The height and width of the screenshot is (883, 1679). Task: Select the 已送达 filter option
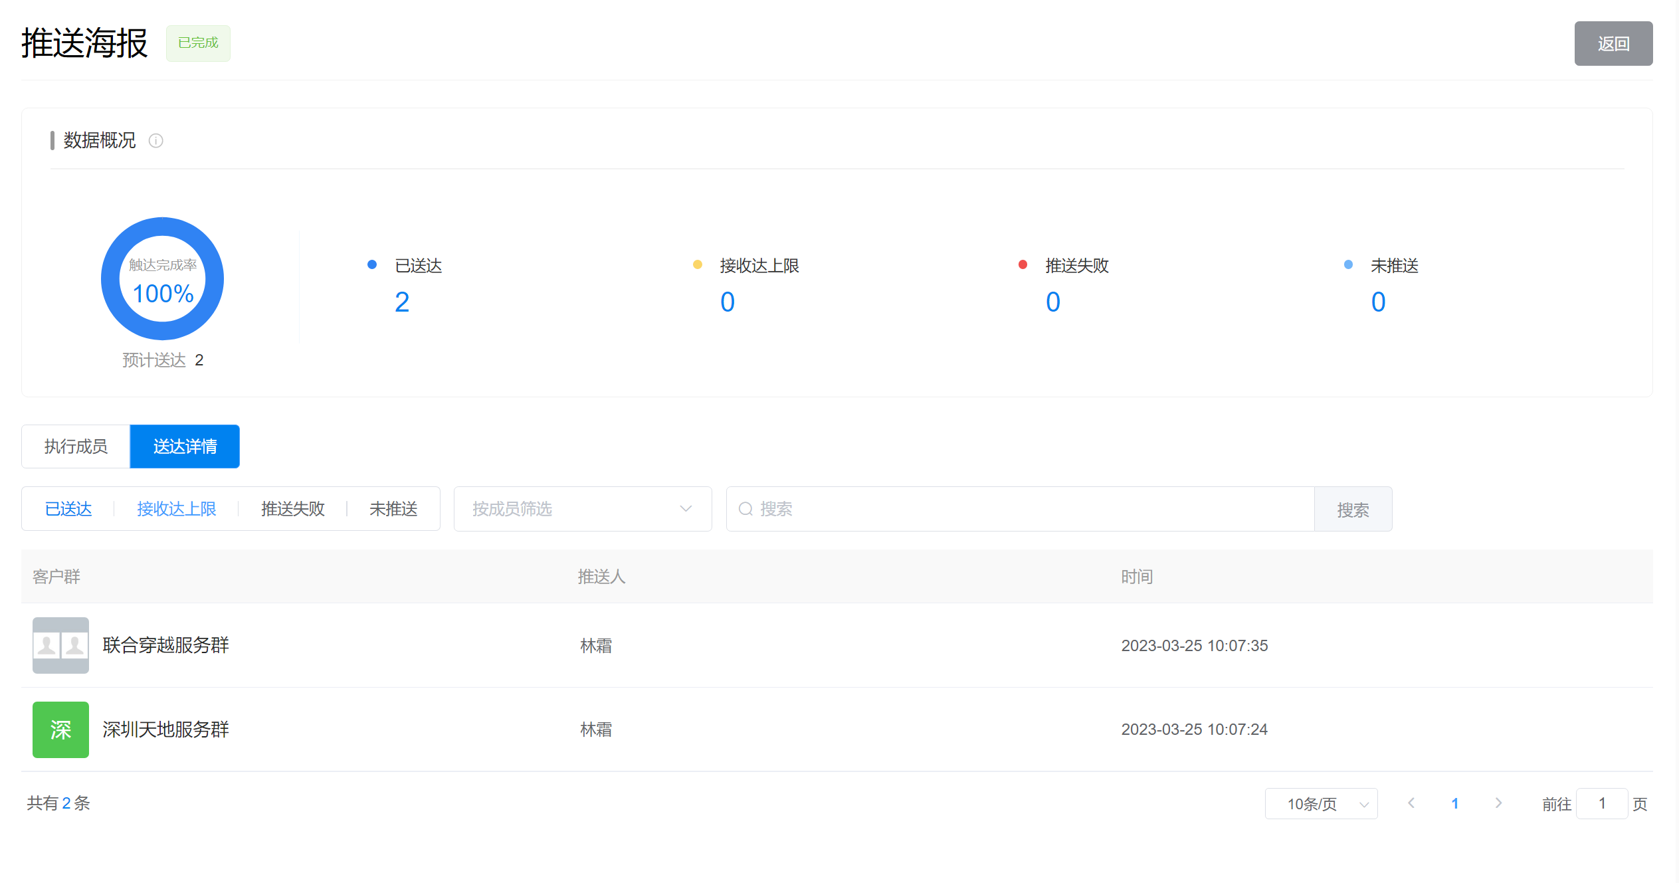[x=68, y=509]
